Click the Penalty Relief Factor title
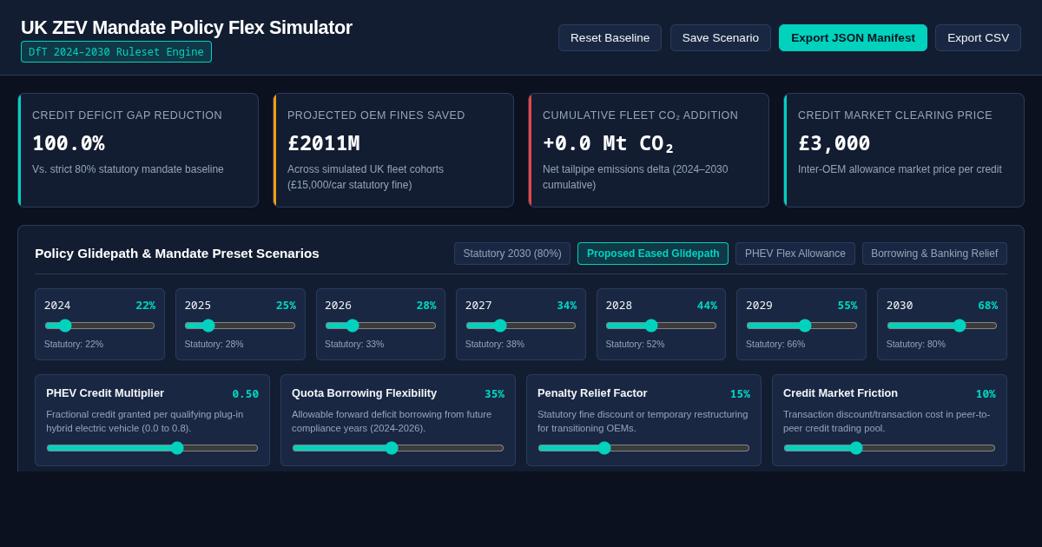 coord(592,393)
